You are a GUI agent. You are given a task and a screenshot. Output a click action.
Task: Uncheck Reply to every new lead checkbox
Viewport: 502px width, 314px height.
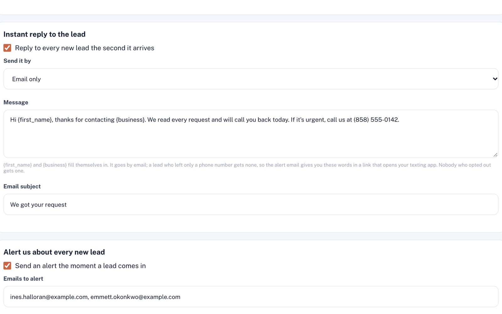(7, 48)
